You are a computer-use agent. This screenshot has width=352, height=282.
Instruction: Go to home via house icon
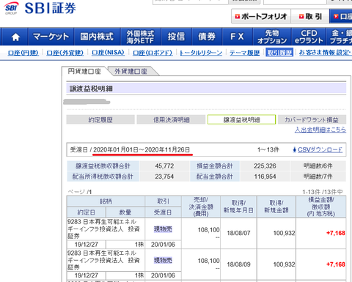point(15,37)
